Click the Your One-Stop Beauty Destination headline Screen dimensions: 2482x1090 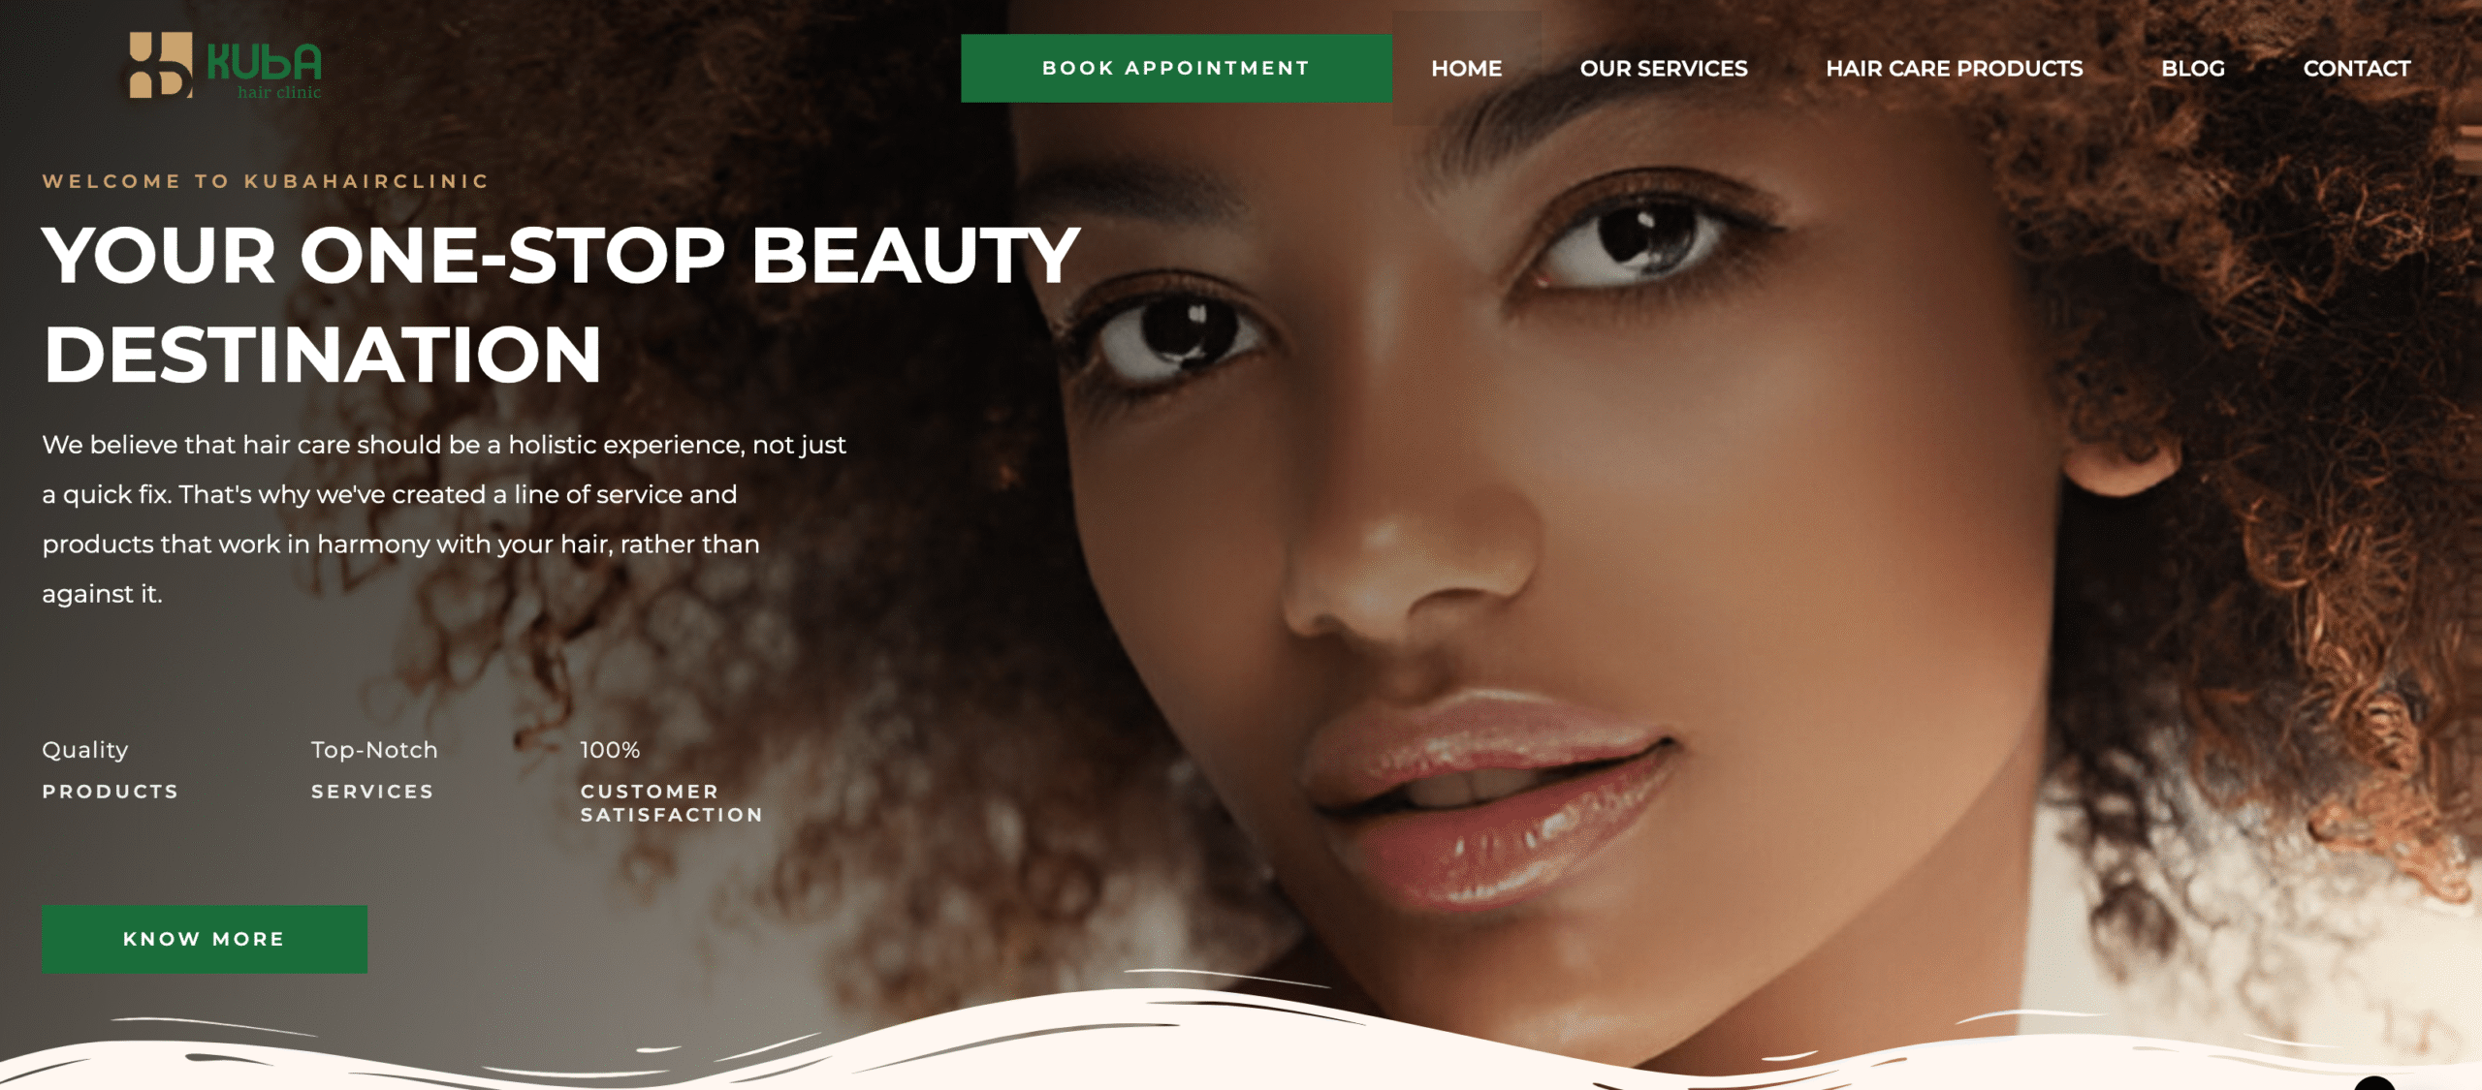[560, 304]
